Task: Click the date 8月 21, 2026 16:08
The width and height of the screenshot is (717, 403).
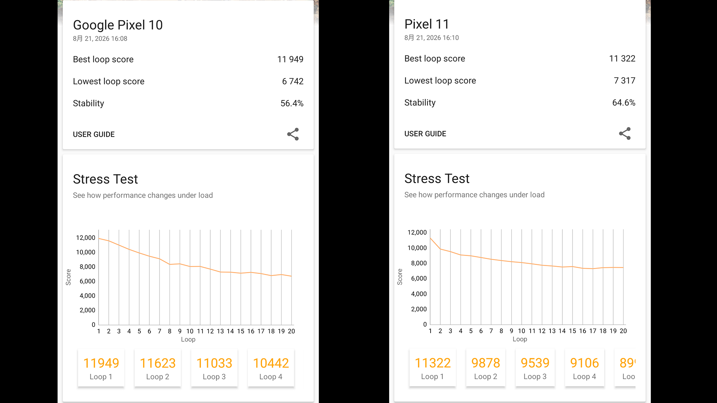Action: [x=100, y=38]
